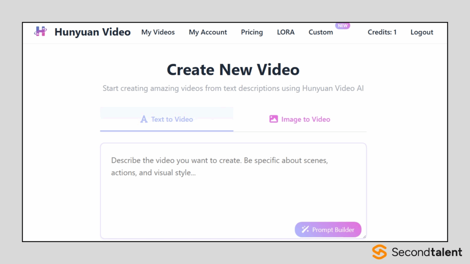The image size is (470, 264).
Task: Open the Custom menu item
Action: click(x=321, y=32)
